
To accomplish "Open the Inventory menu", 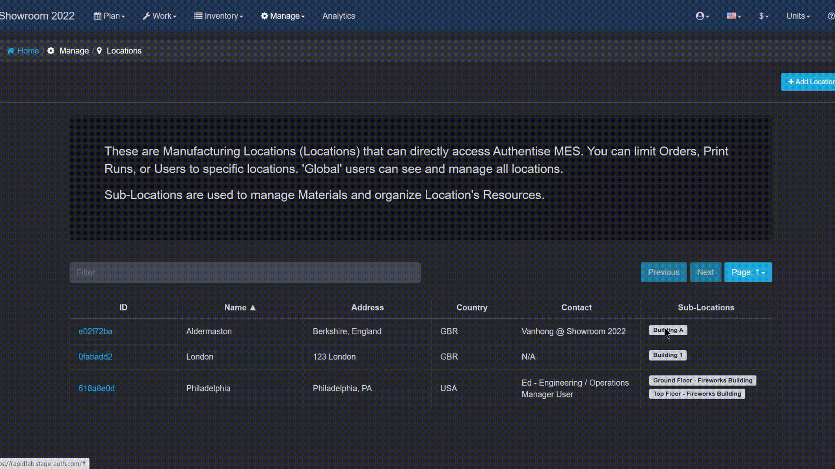I will click(218, 16).
